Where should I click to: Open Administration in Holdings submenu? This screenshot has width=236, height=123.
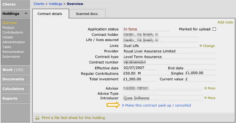(14, 42)
